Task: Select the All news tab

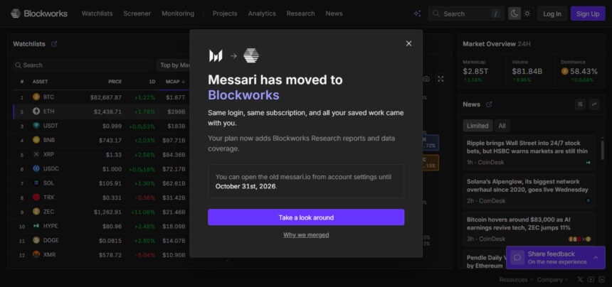Action: (502, 126)
